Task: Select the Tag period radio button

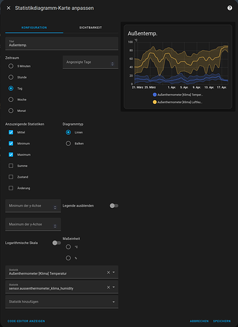Action: [11, 88]
